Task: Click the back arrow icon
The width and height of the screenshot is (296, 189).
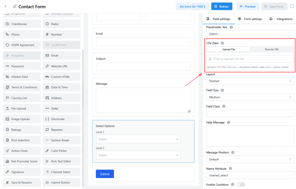Action: coord(5,6)
